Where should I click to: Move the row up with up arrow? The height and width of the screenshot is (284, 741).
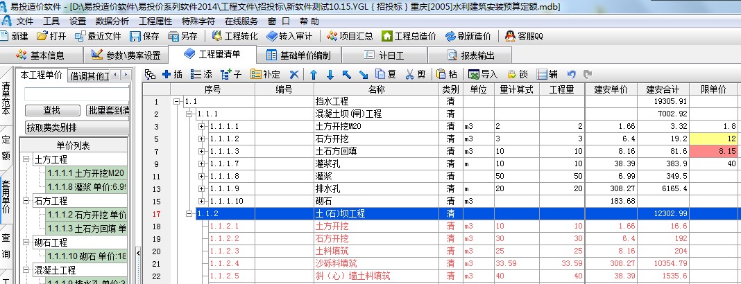click(x=313, y=74)
